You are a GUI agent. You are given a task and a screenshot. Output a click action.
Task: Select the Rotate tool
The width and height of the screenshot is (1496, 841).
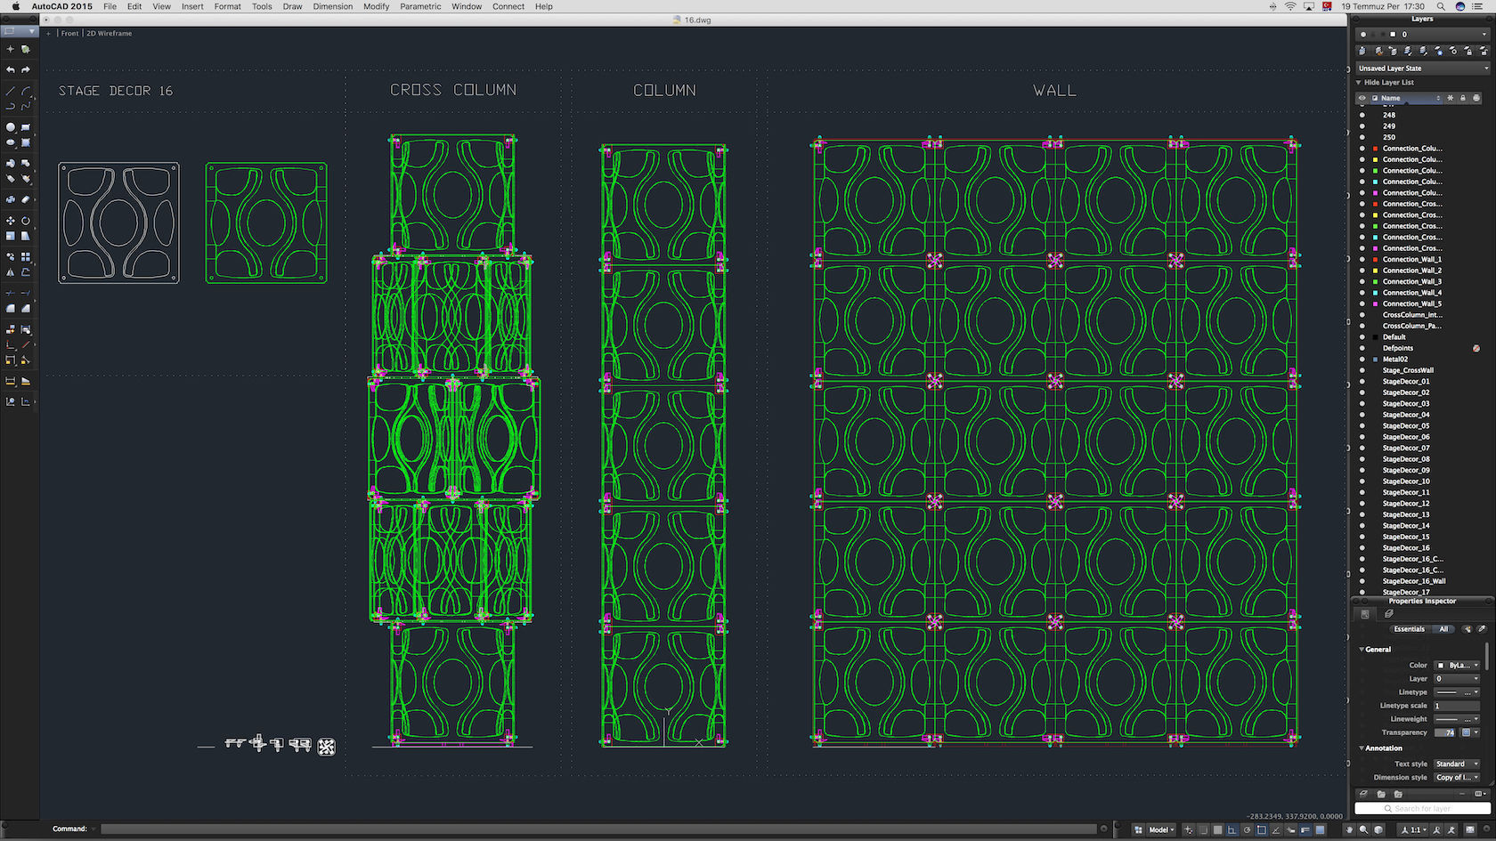coord(26,220)
